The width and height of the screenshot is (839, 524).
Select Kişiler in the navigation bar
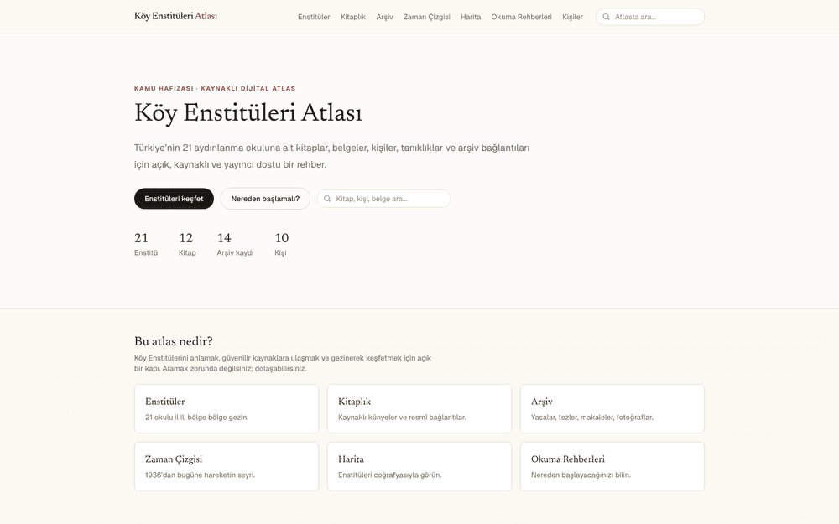(x=572, y=17)
